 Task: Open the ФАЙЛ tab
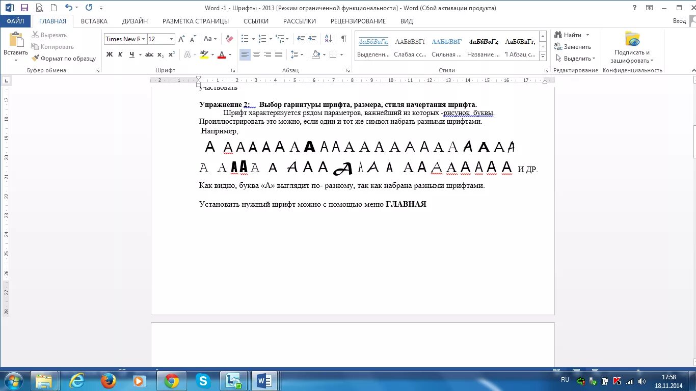coord(15,21)
